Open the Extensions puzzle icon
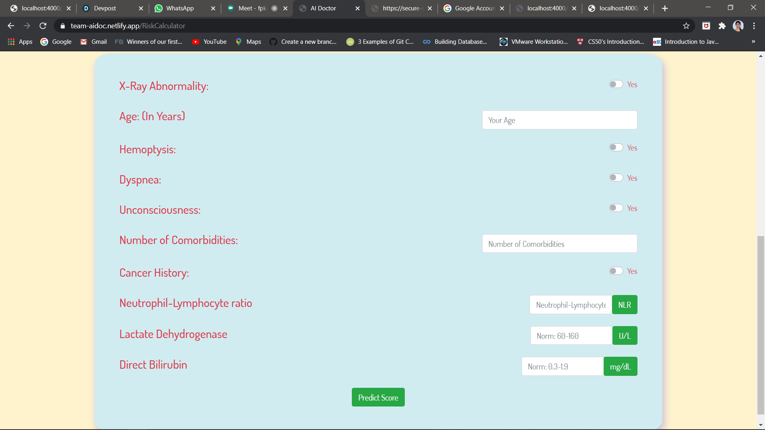The image size is (765, 430). click(x=722, y=26)
